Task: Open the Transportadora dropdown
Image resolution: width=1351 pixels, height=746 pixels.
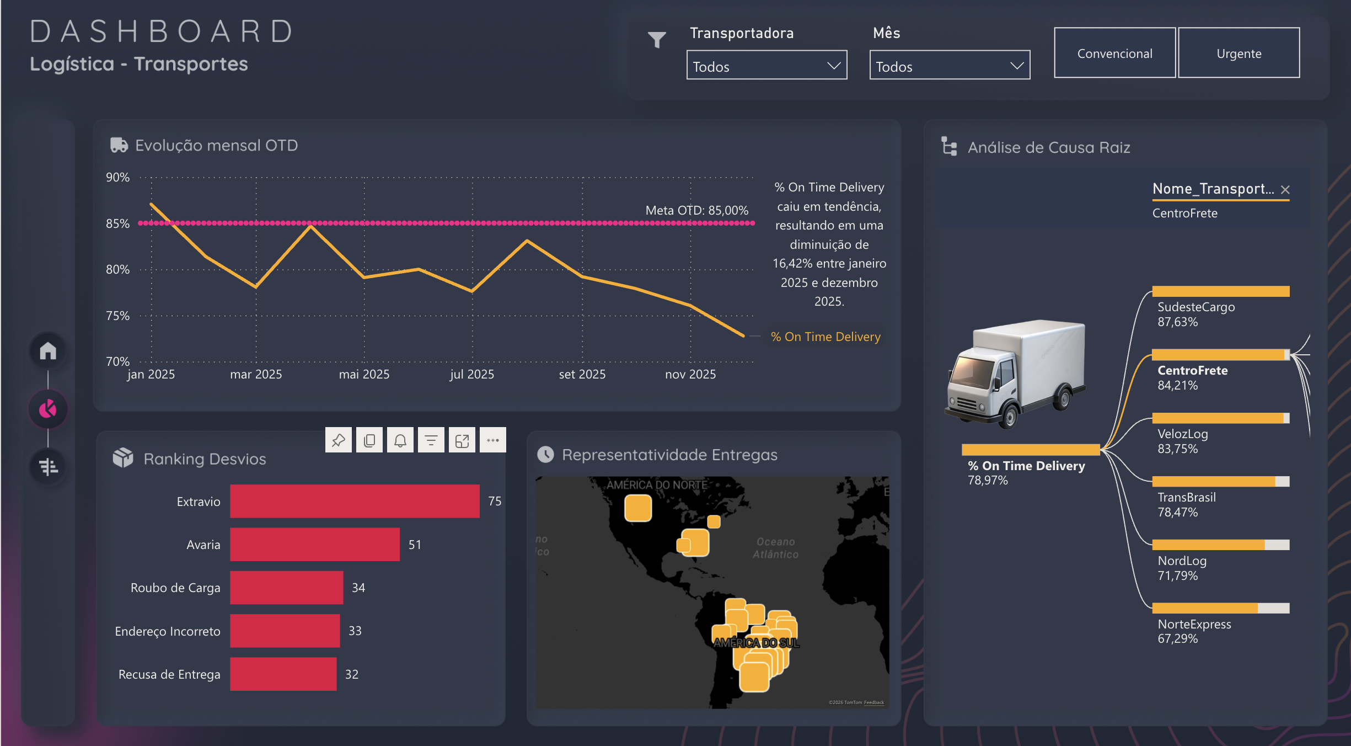Action: point(766,65)
